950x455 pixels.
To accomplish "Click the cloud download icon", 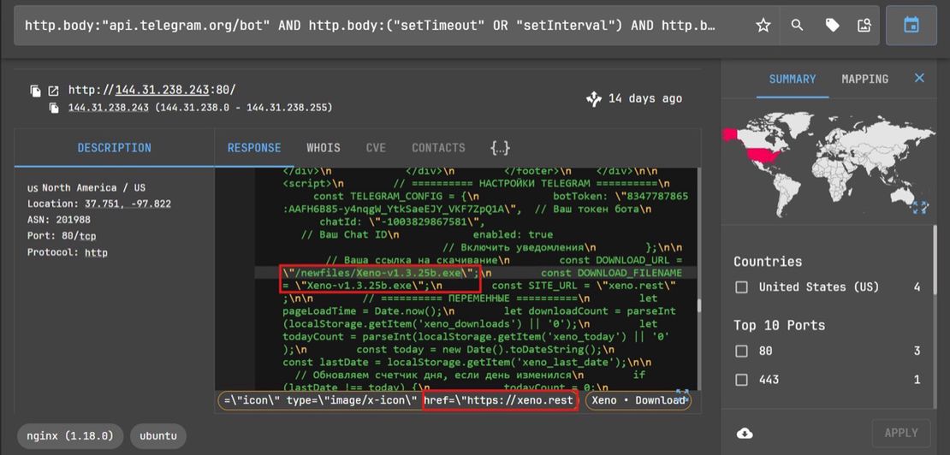I will [745, 434].
